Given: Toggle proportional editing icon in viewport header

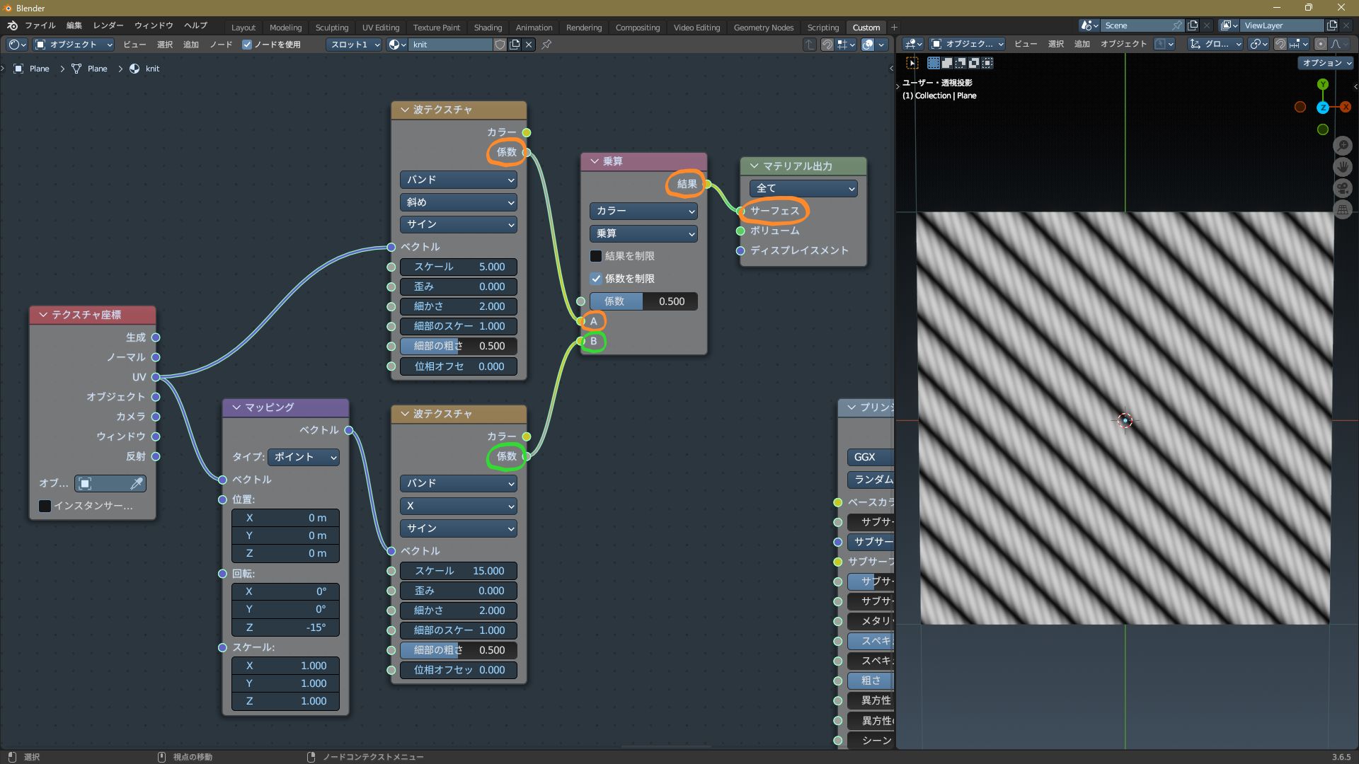Looking at the screenshot, I should click(1320, 44).
